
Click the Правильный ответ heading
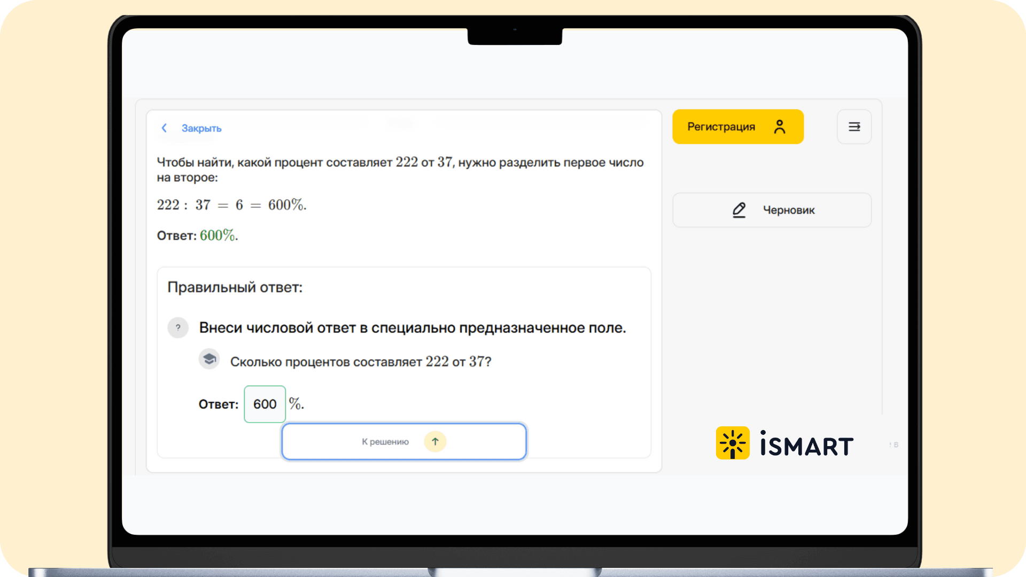[x=235, y=287]
